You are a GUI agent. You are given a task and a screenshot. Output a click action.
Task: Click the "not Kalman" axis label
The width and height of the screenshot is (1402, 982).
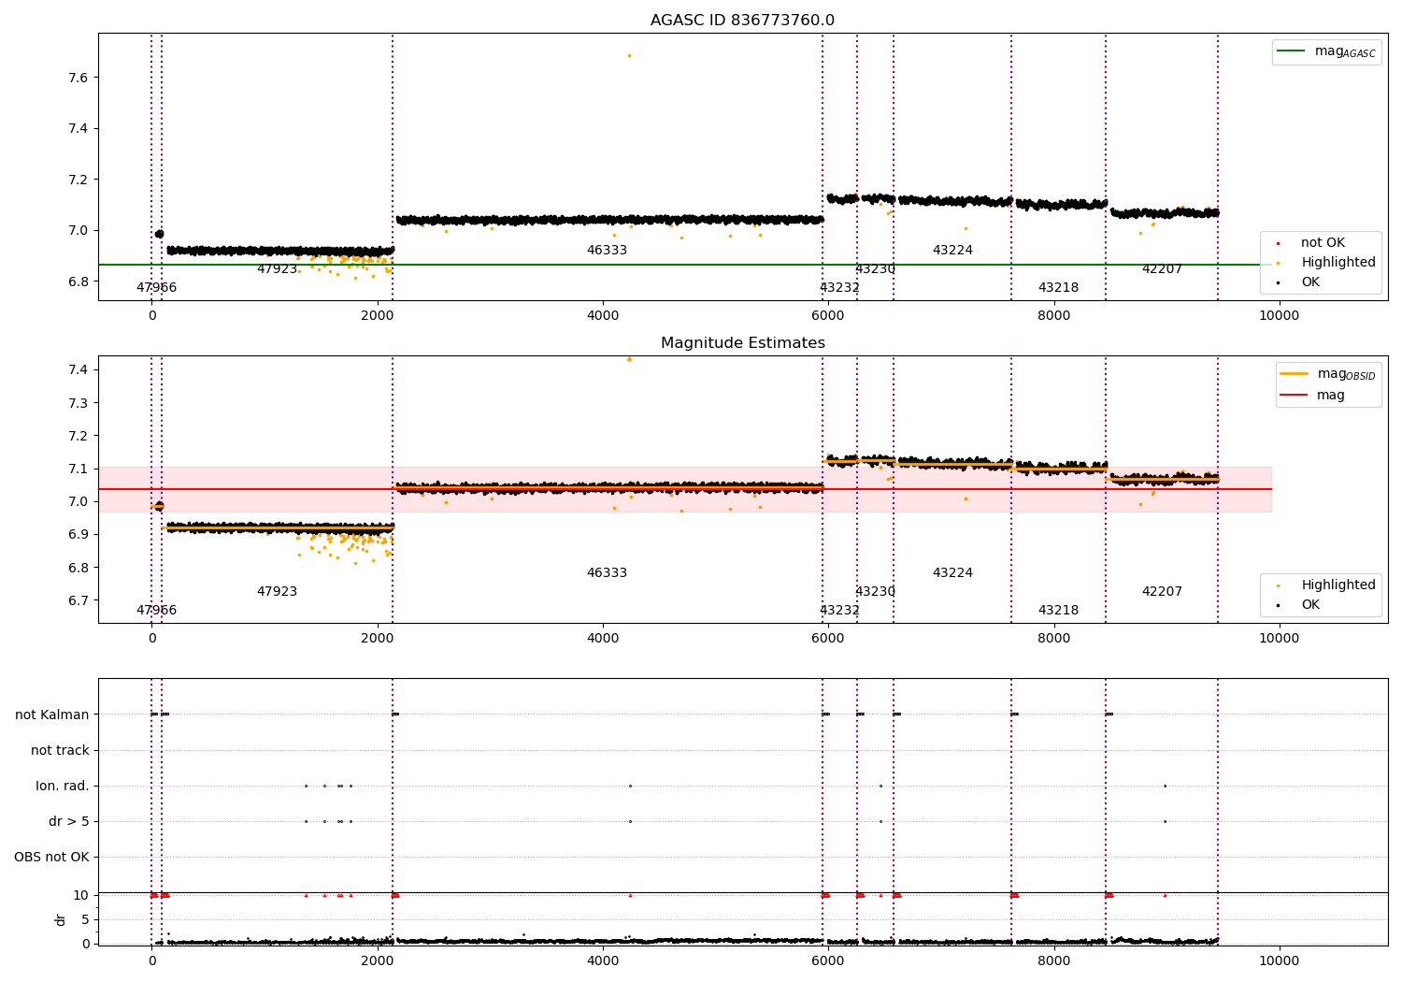tap(52, 715)
